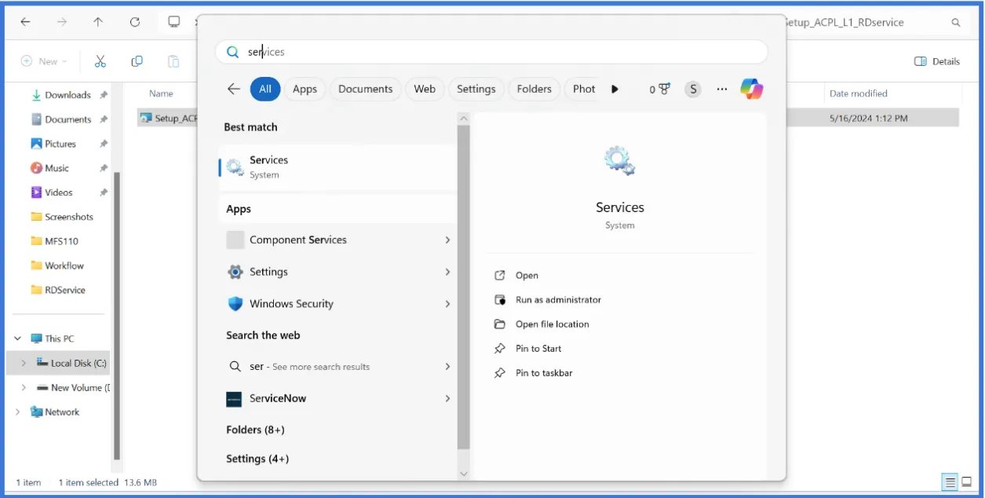Expand Settings result chevron
Image resolution: width=985 pixels, height=498 pixels.
pyautogui.click(x=447, y=272)
